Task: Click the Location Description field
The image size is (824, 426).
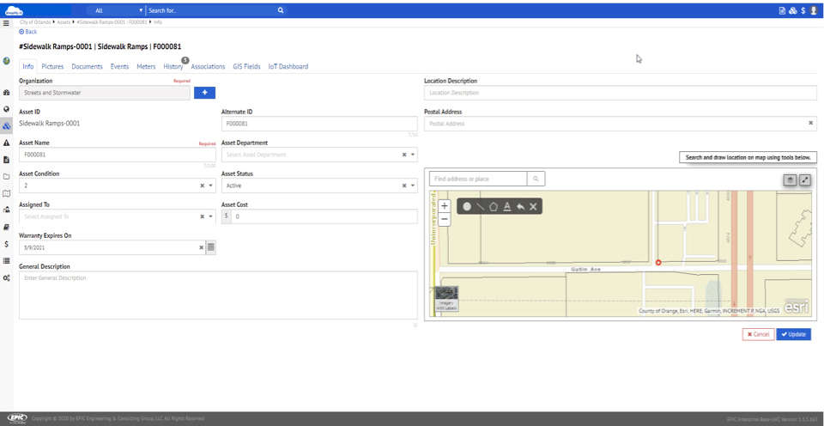Action: [x=620, y=93]
